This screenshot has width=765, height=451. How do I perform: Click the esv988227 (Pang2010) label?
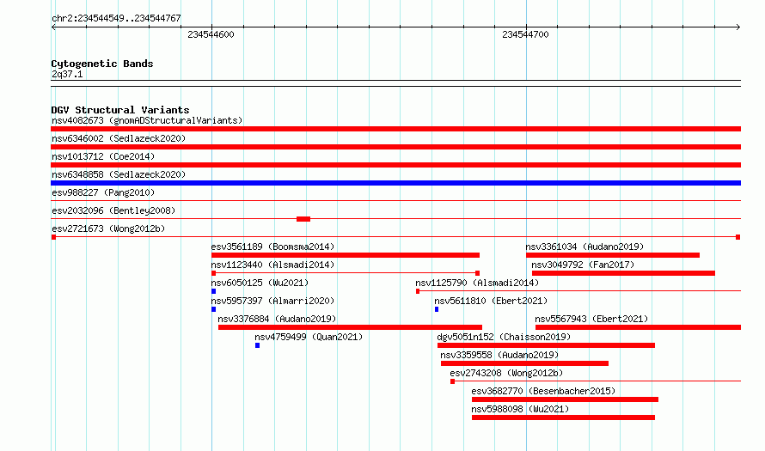point(103,192)
